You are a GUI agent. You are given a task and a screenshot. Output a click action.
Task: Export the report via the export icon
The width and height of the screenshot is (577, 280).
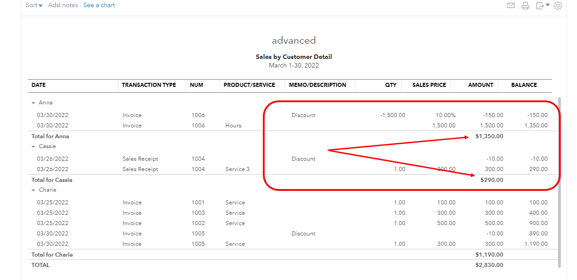tap(540, 5)
